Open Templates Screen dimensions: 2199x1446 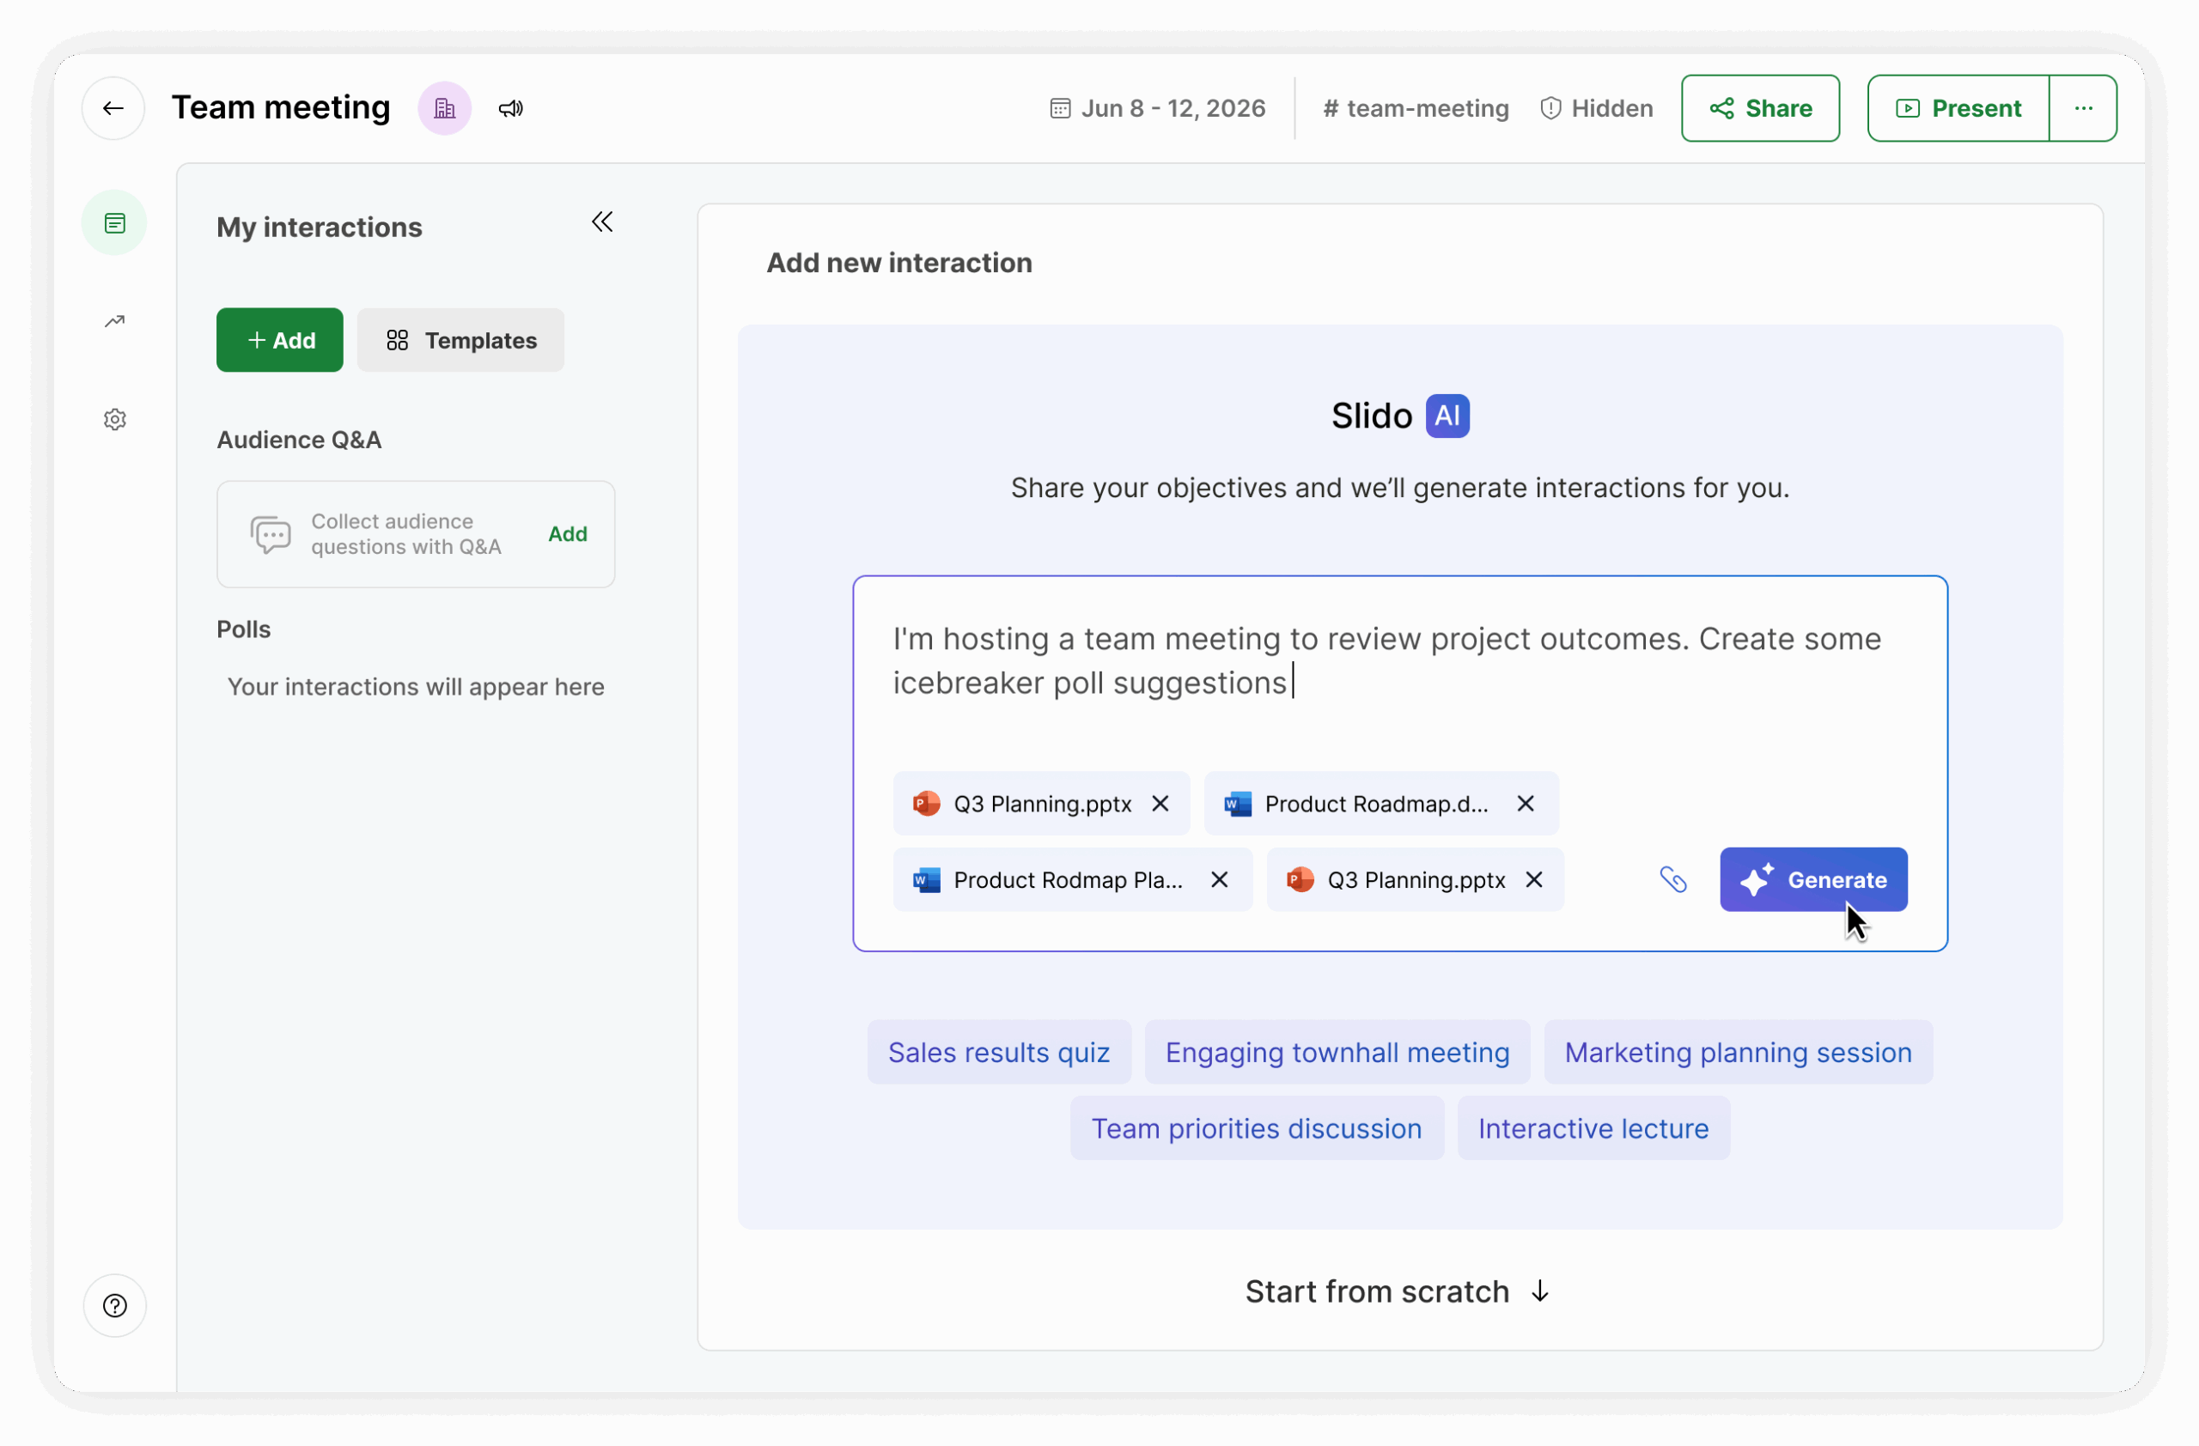coord(460,340)
